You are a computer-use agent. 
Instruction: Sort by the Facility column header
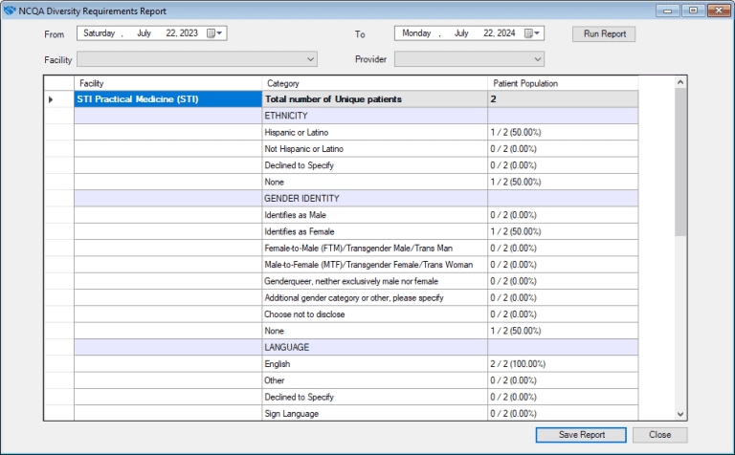click(x=167, y=83)
